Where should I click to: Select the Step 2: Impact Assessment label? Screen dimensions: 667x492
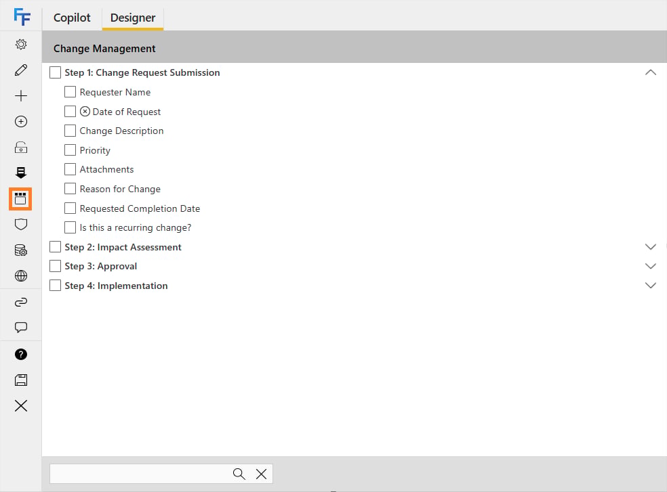[123, 247]
